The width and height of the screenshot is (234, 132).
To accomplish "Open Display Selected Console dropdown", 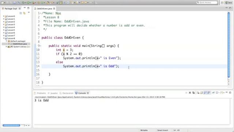I will (219, 93).
